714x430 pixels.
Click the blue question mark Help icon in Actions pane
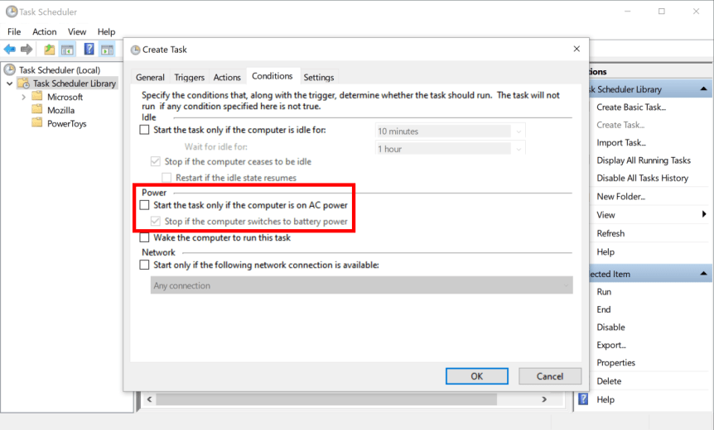click(x=583, y=399)
